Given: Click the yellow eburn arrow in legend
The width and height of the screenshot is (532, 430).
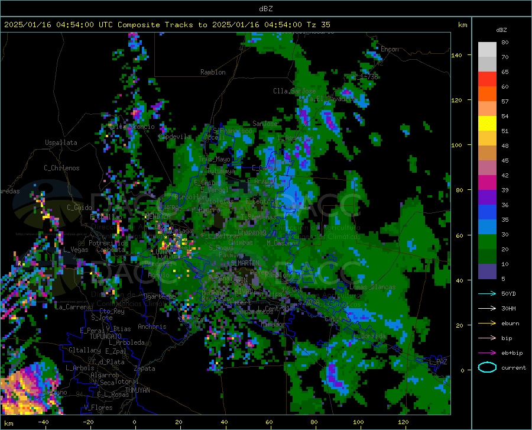Looking at the screenshot, I should pyautogui.click(x=487, y=324).
